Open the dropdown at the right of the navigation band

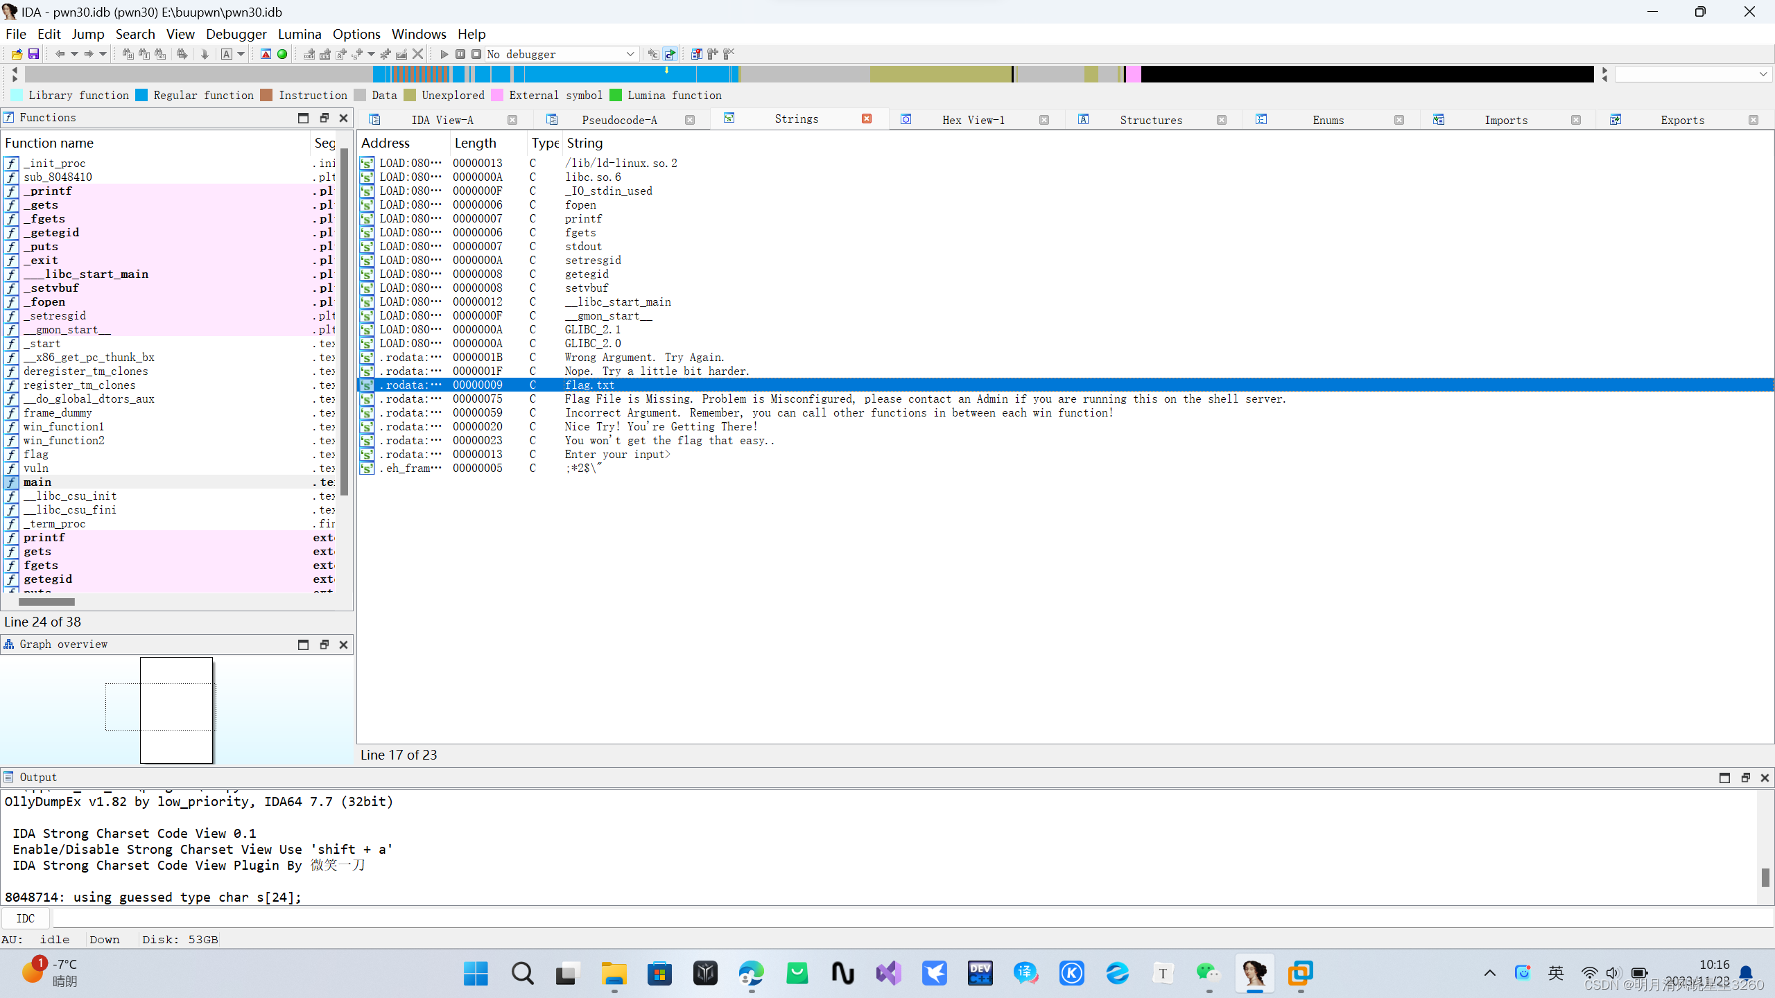[x=1763, y=74]
